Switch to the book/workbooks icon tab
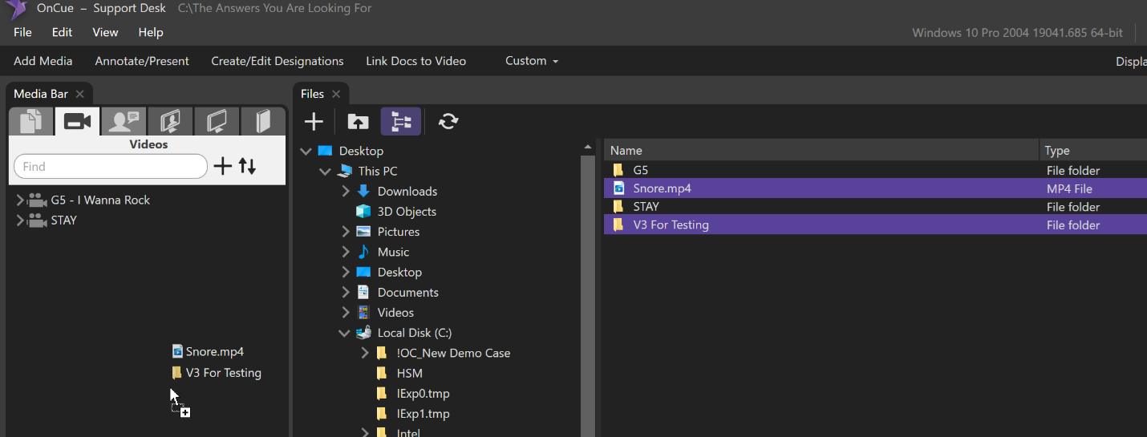1147x437 pixels. 262,122
